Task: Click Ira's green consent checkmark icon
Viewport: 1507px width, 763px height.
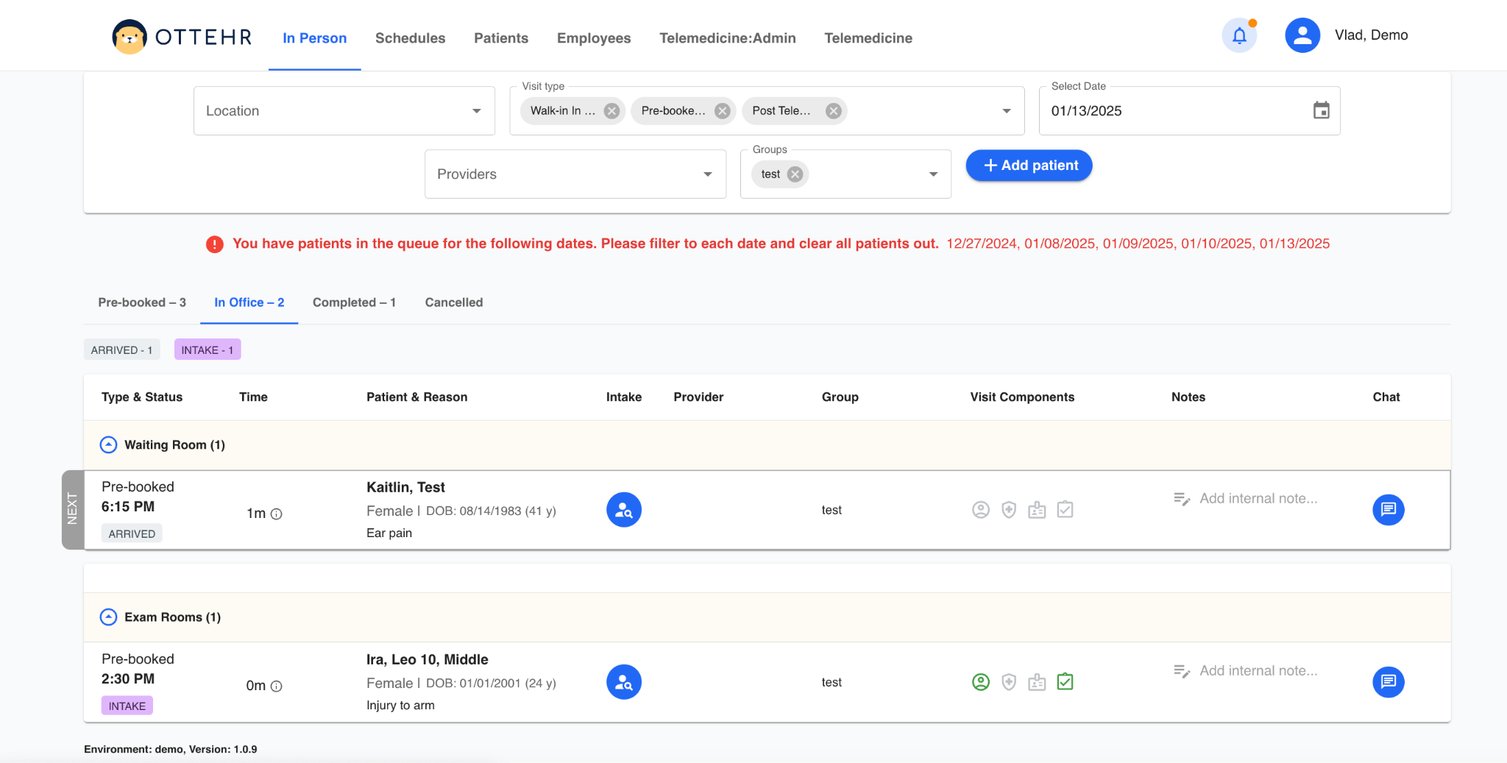Action: [x=1065, y=682]
